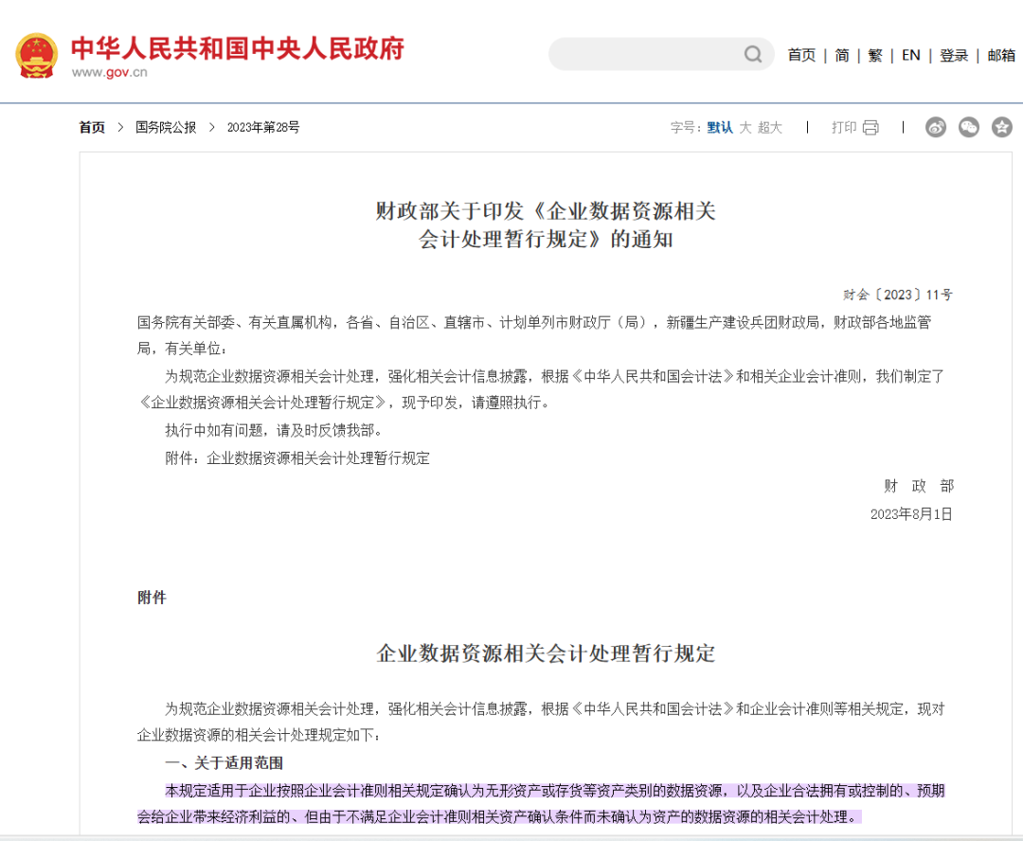
Task: Switch to traditional Chinese 繁
Action: (x=875, y=55)
